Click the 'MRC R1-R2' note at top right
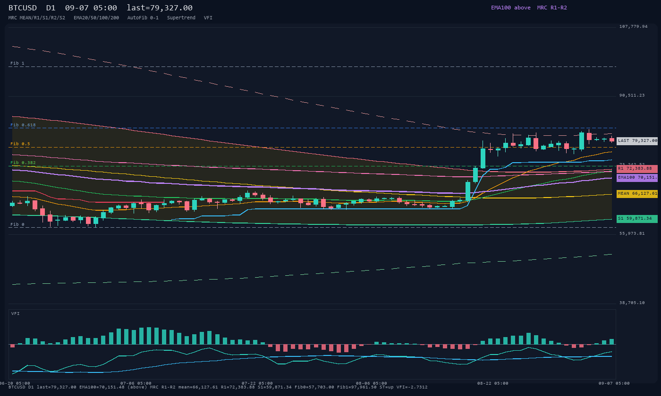 click(552, 8)
